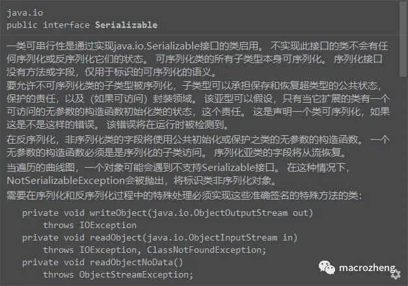This screenshot has height=286, width=408.
Task: Click the paragraph starting with 在反序列化
Action: coord(198,146)
